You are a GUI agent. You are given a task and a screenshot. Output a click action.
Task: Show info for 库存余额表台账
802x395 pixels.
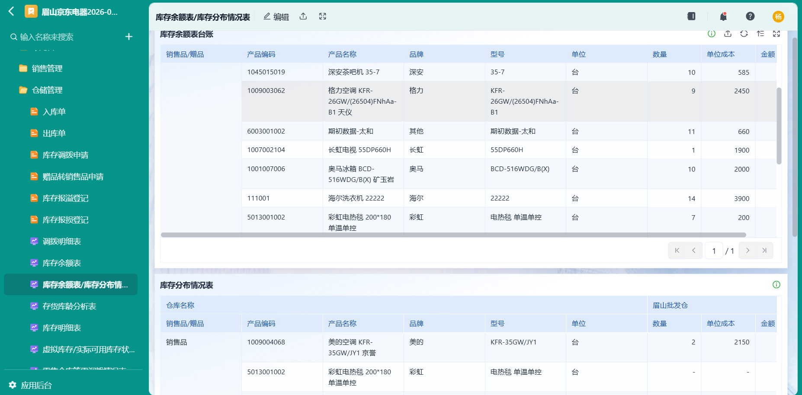pos(712,34)
